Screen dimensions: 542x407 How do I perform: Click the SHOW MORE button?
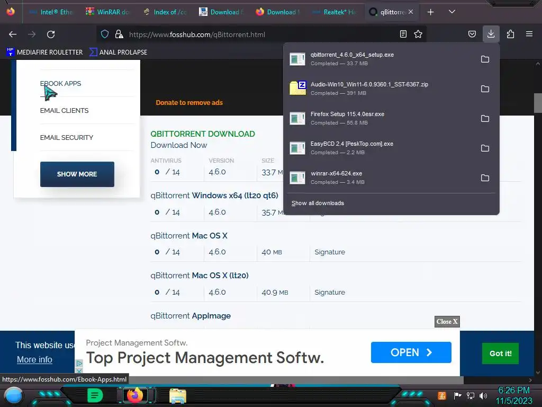(77, 174)
